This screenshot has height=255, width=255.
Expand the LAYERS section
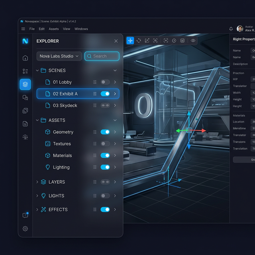pos(38,182)
